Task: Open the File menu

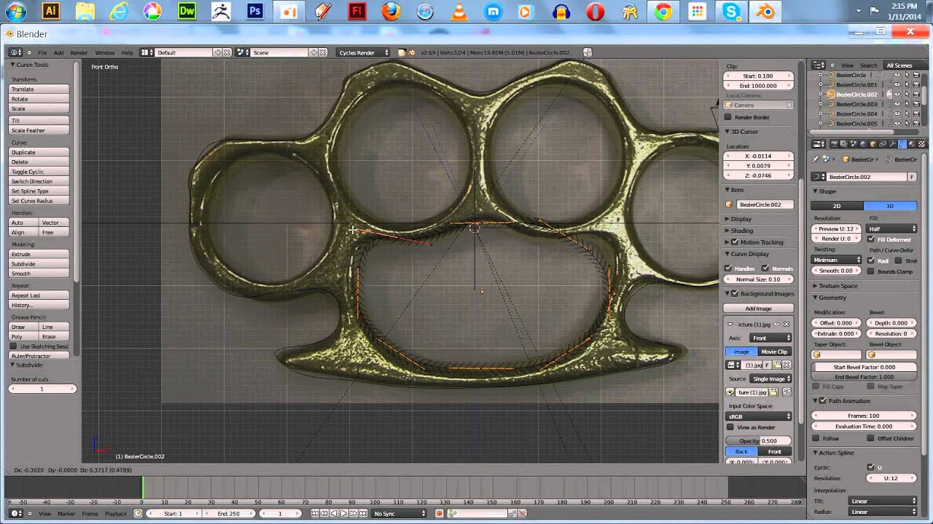Action: tap(42, 52)
